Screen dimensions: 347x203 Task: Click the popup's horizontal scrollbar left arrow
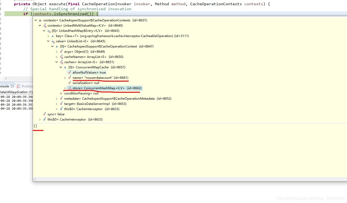click(35, 179)
